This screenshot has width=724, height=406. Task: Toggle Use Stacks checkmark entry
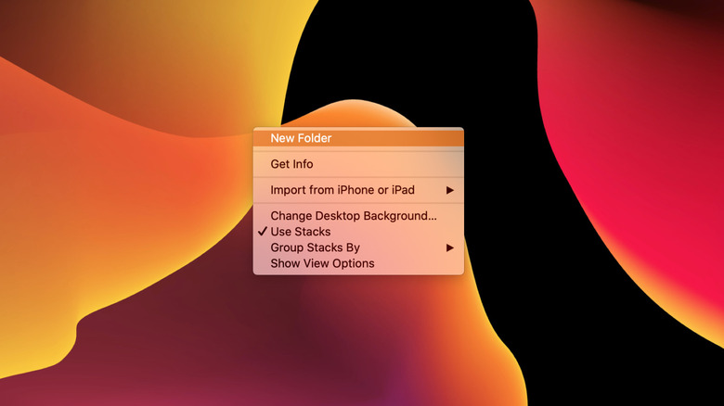pyautogui.click(x=358, y=232)
